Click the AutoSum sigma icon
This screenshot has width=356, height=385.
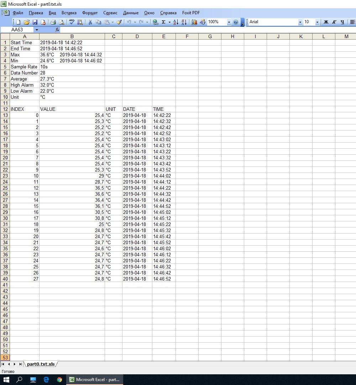[163, 22]
